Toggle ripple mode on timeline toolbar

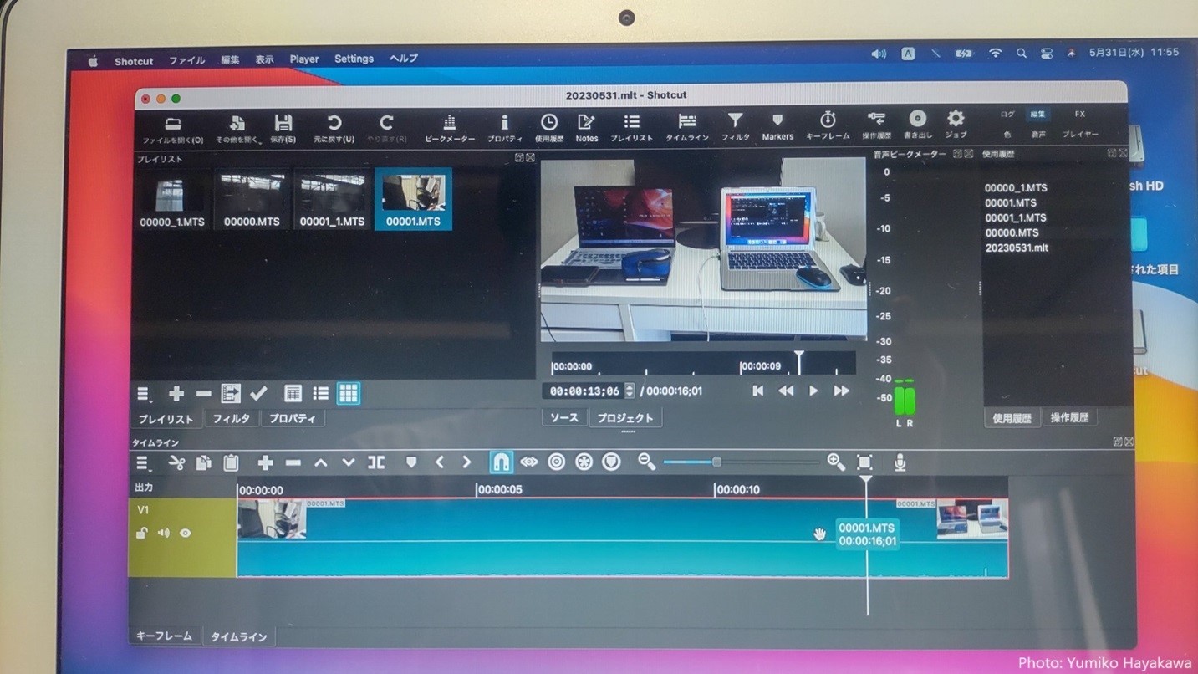(x=556, y=462)
